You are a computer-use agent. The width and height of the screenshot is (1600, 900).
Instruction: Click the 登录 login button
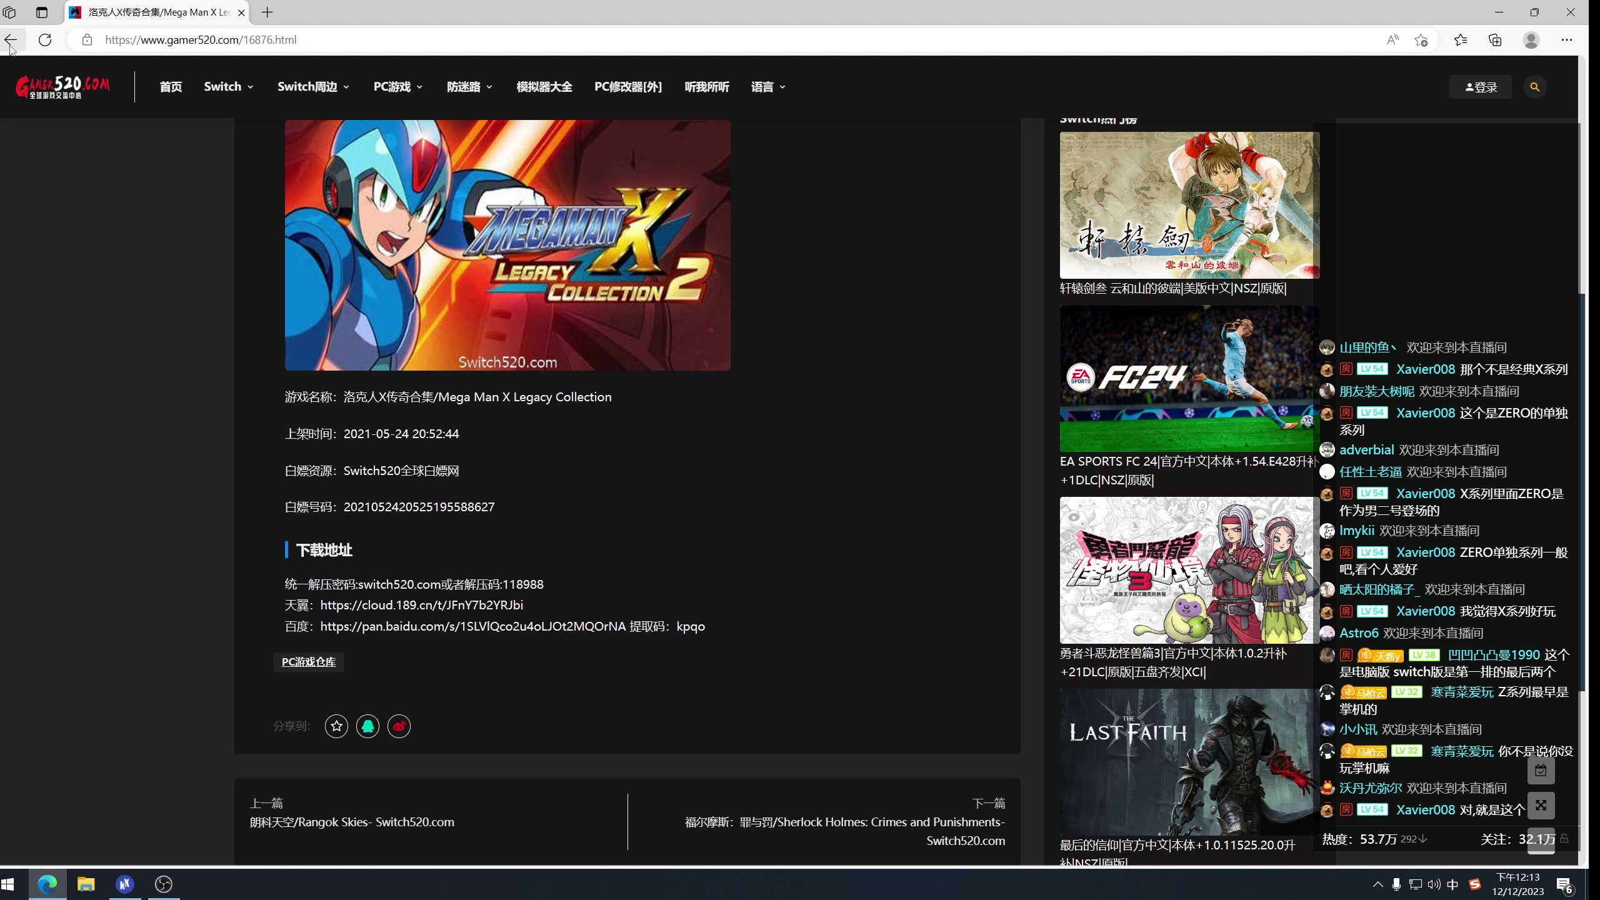coord(1481,87)
